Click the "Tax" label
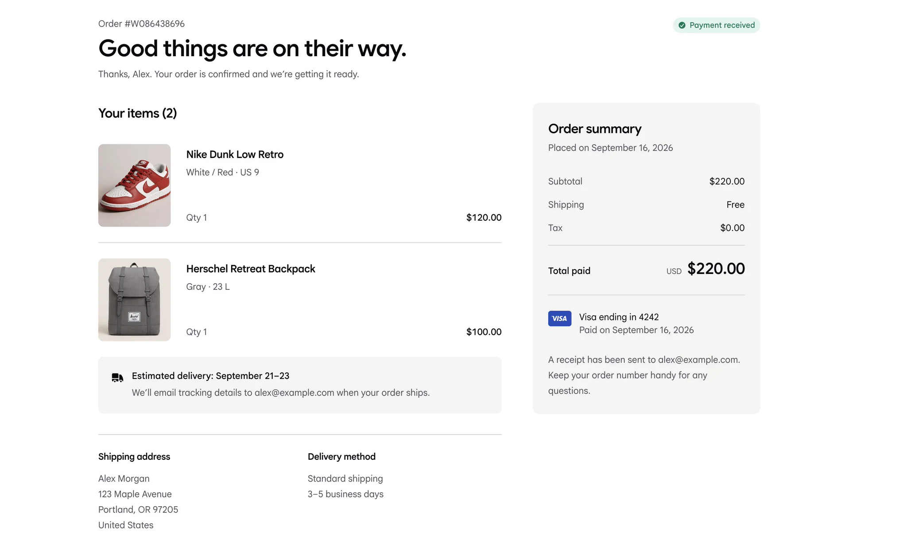This screenshot has height=535, width=907. [x=555, y=228]
